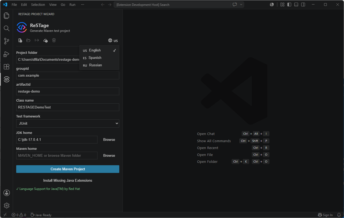This screenshot has height=218, width=344.
Task: Browse for Maven home
Action: (109, 155)
